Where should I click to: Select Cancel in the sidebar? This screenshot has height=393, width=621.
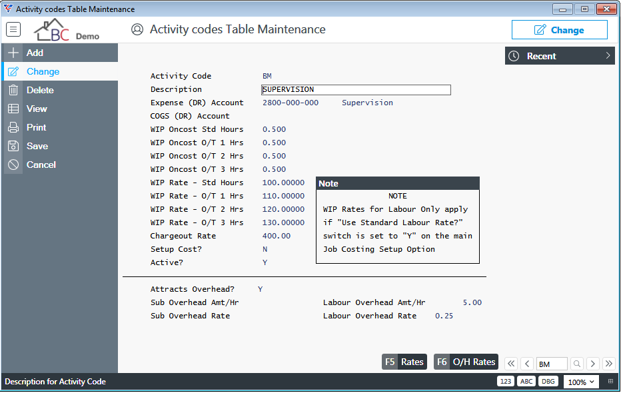[61, 165]
